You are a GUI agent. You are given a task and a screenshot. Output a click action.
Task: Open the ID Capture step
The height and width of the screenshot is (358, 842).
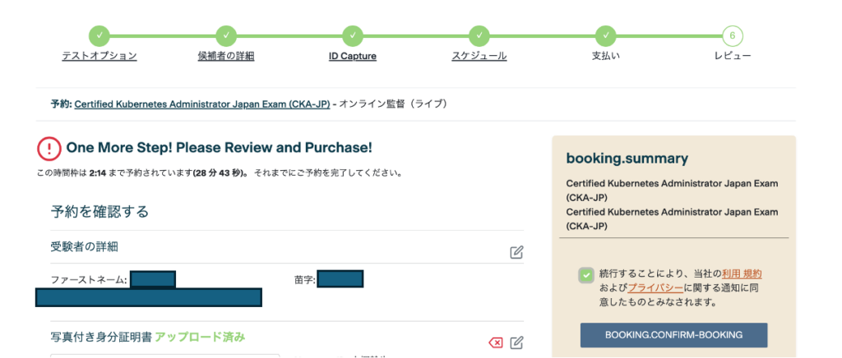click(x=353, y=56)
